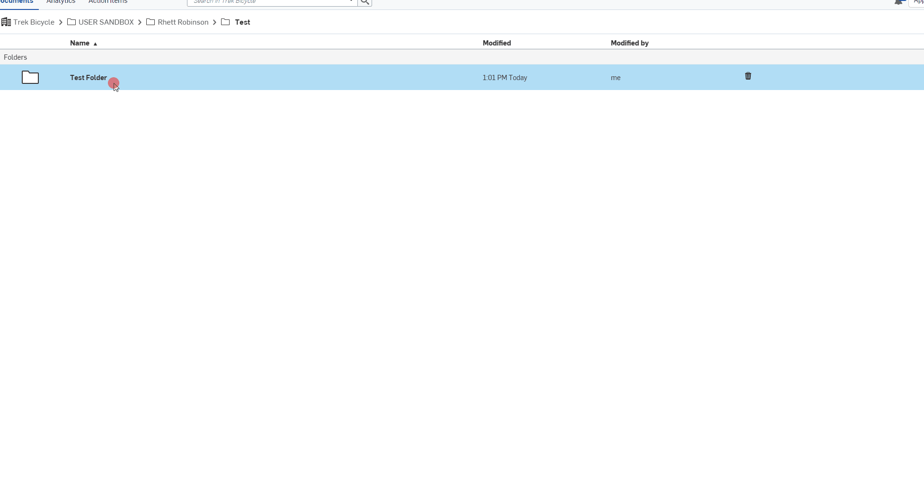Delete Test Folder with trash icon
This screenshot has height=488, width=924.
[748, 76]
